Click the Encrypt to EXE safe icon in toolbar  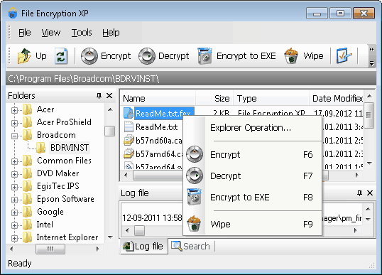(x=204, y=56)
